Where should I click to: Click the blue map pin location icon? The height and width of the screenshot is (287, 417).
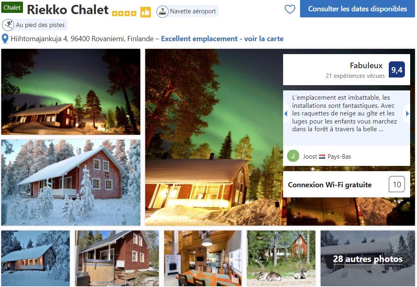click(x=5, y=39)
